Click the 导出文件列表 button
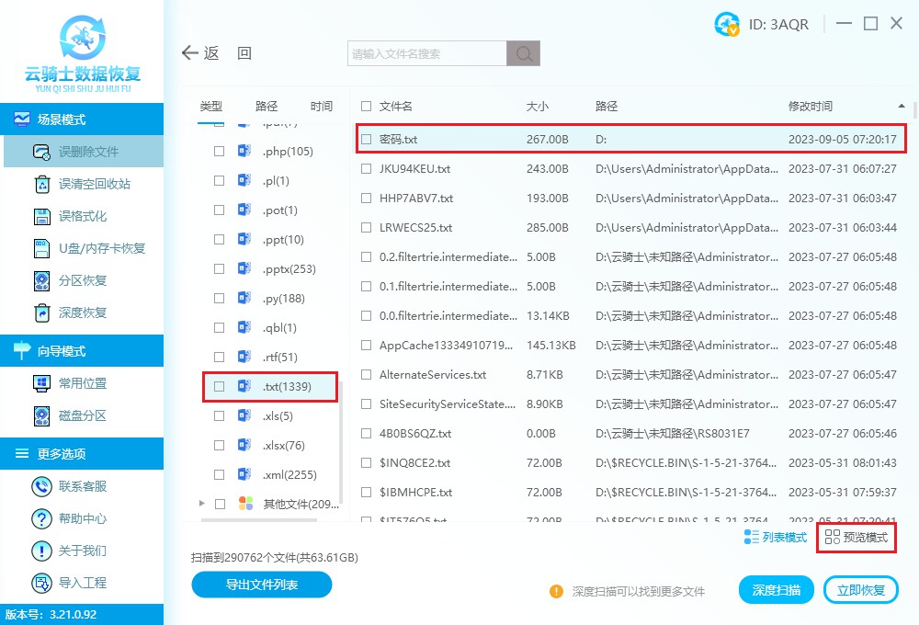 click(261, 585)
